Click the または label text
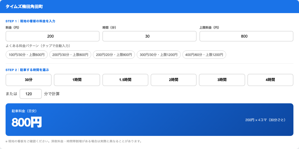Image resolution: width=299 pixels, height=149 pixels. click(11, 94)
